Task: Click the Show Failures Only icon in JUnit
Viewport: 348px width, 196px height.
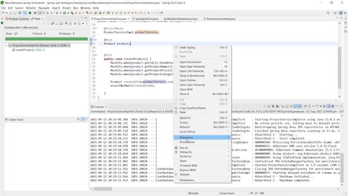Action: coord(53,23)
